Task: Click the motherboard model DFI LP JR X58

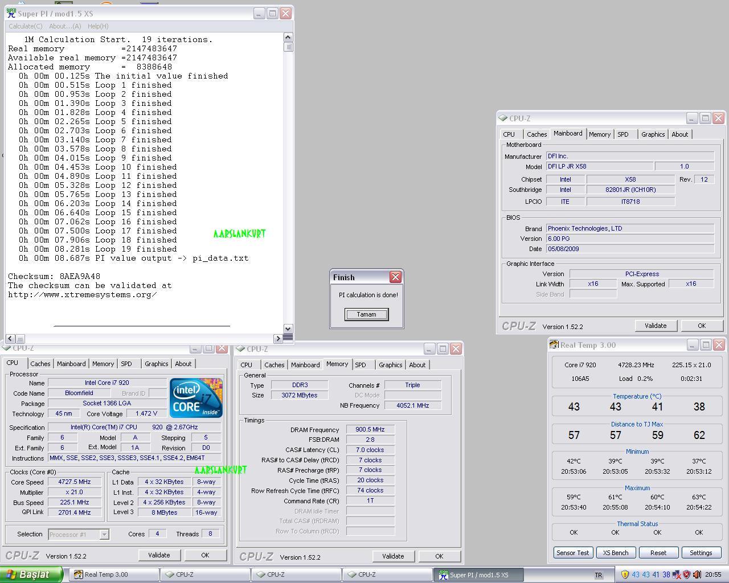Action: (599, 166)
